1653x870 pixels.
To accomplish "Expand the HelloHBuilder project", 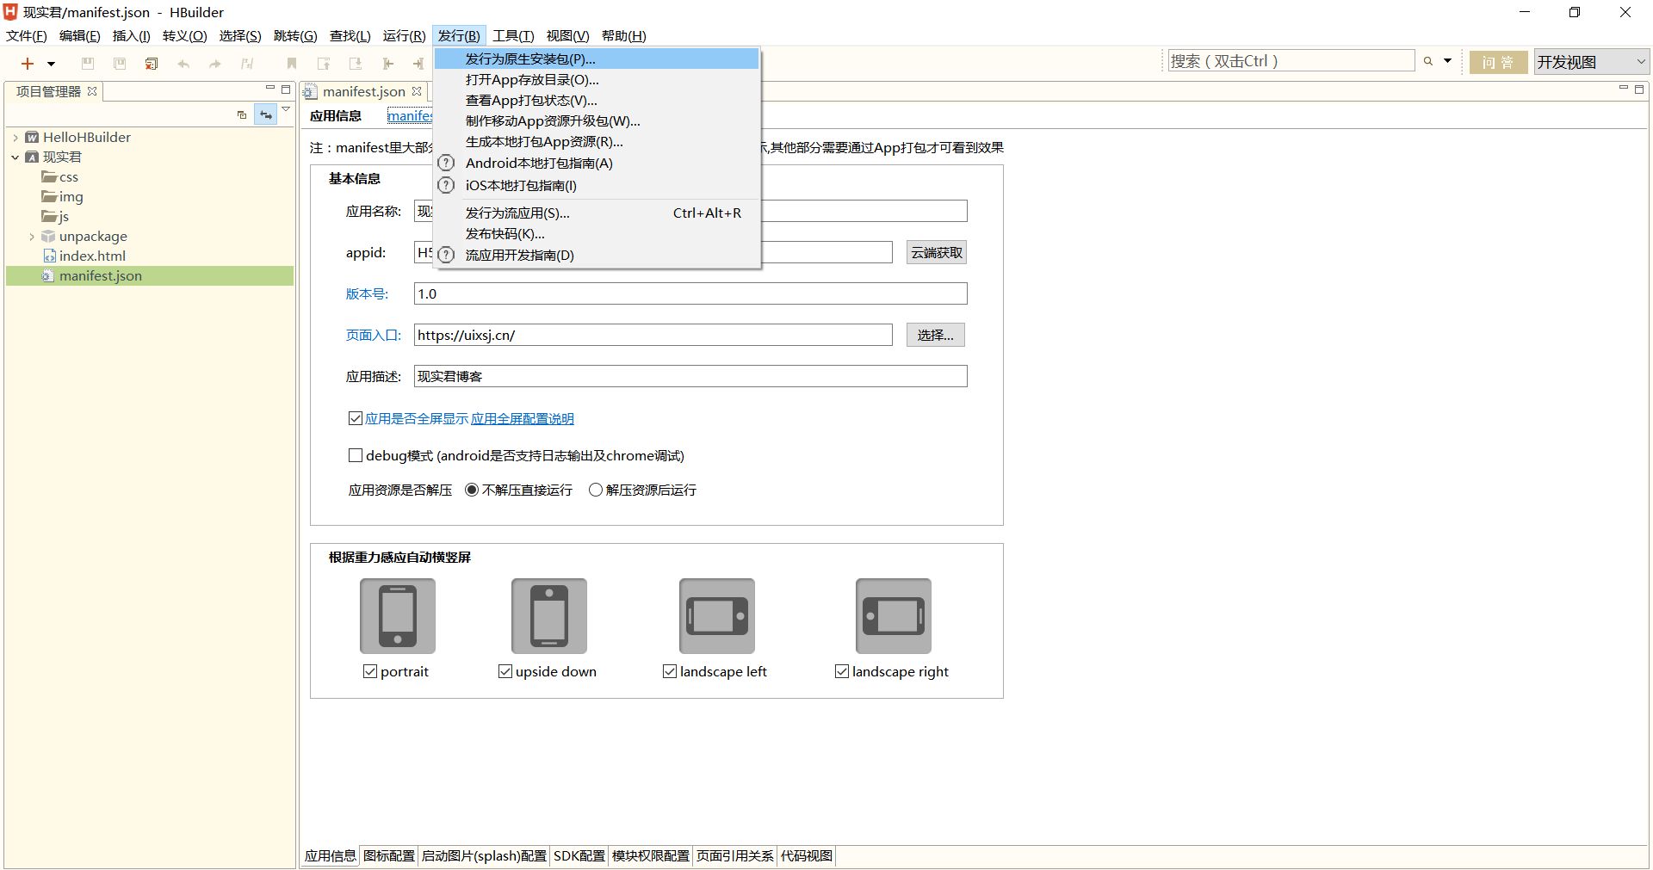I will point(15,138).
